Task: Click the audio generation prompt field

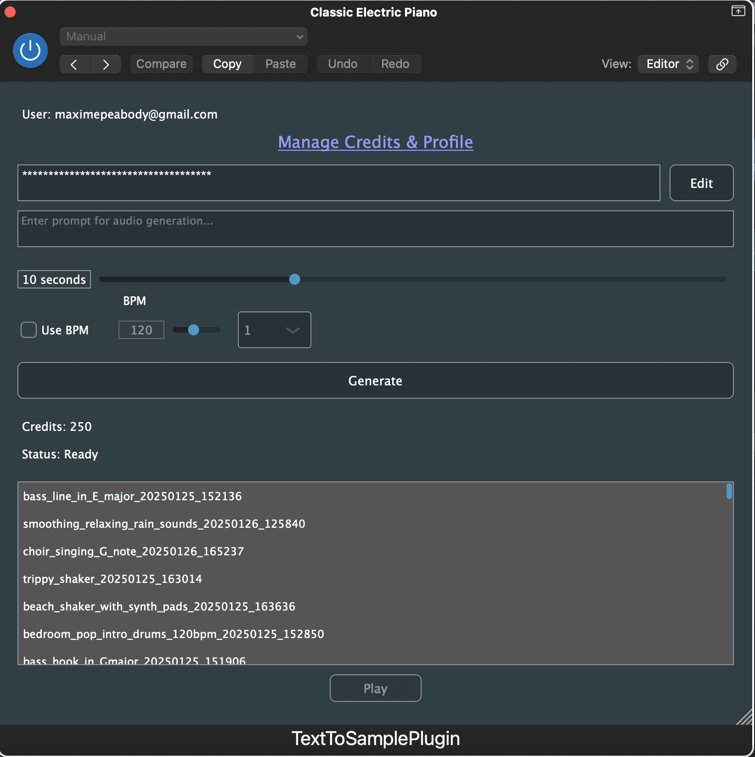Action: point(375,229)
